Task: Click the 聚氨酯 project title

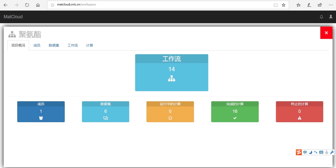Action: tap(30, 34)
